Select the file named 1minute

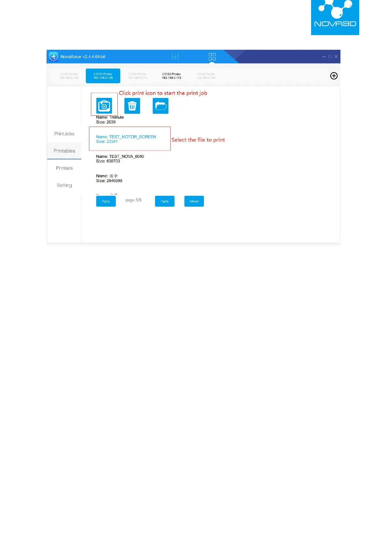tap(110, 120)
